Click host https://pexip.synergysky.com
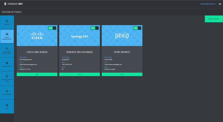The image size is (223, 122). (x=113, y=64)
